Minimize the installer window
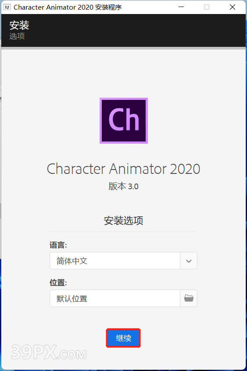The image size is (247, 371). coord(181,7)
